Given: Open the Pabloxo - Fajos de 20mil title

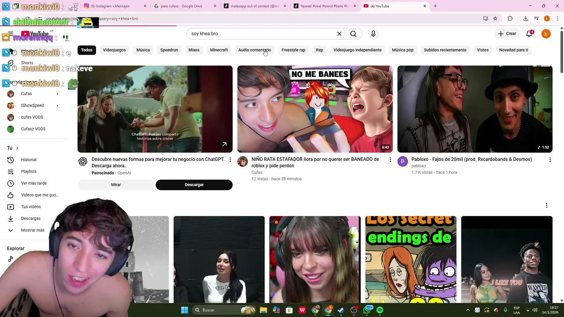Looking at the screenshot, I should pos(471,159).
